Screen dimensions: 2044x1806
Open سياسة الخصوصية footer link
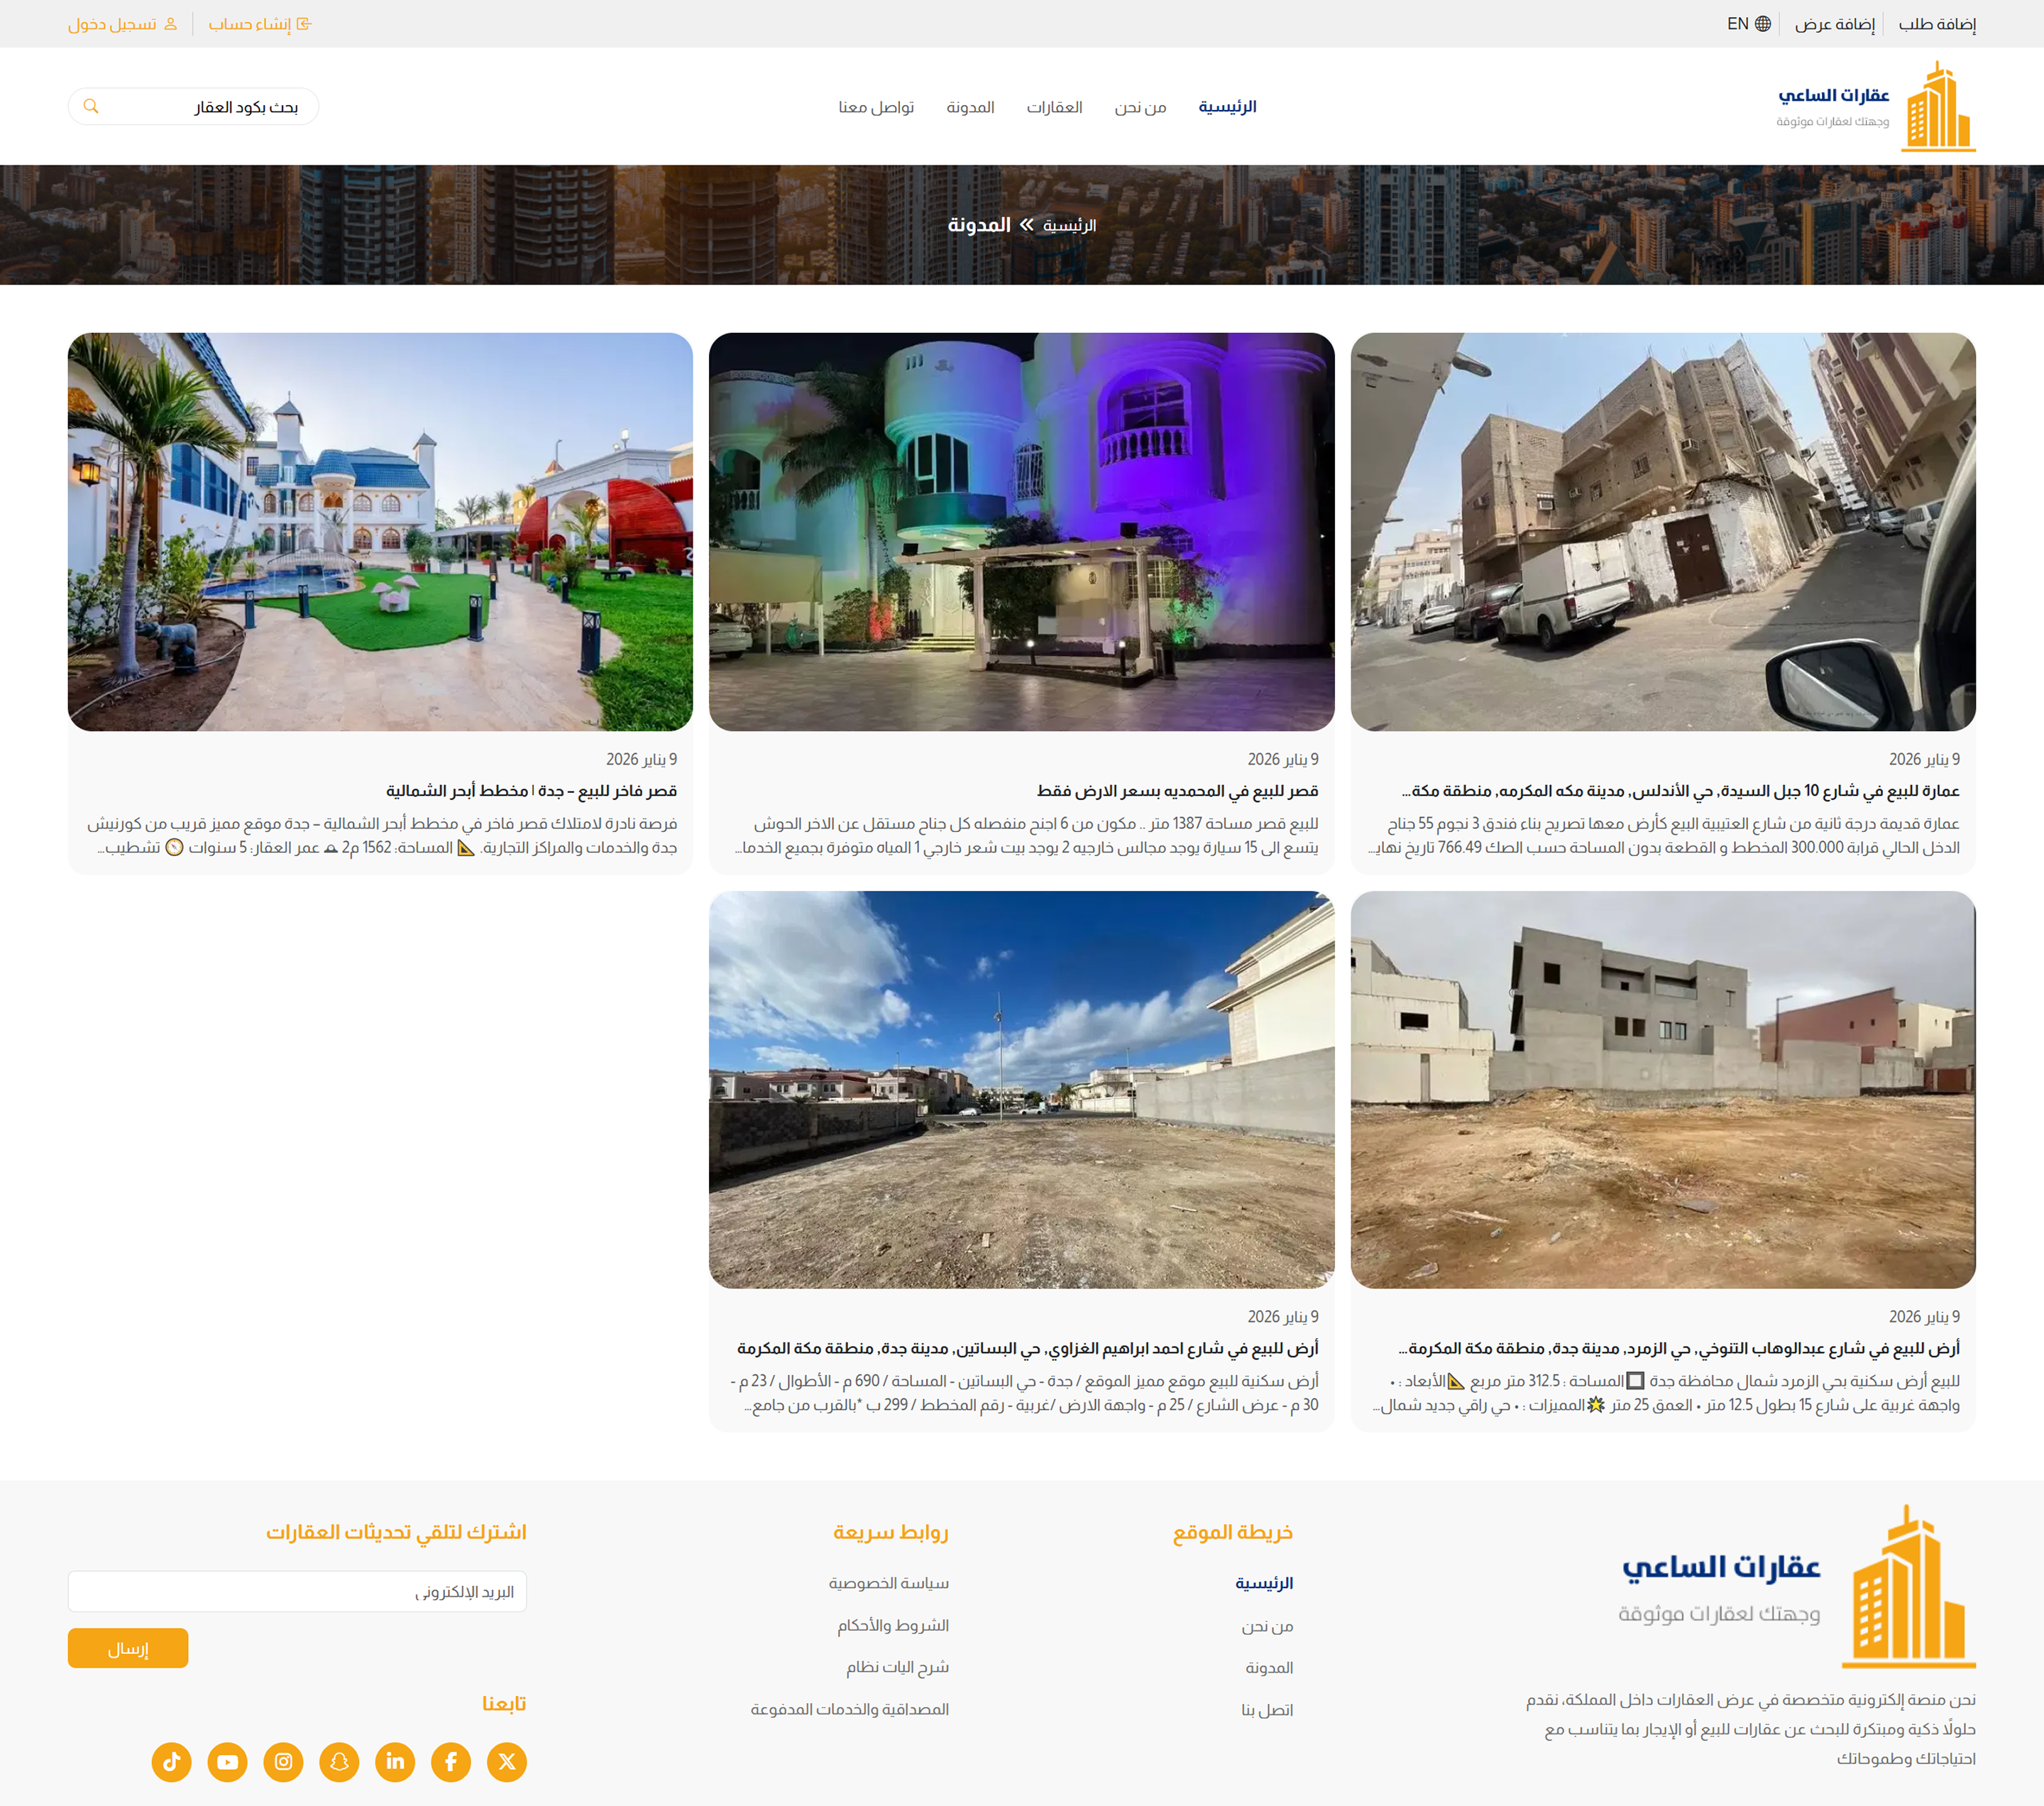tap(888, 1583)
